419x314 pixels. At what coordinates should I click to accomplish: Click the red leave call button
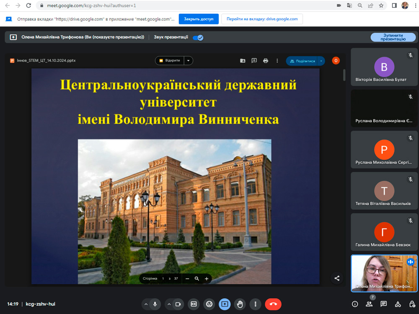pos(273,304)
